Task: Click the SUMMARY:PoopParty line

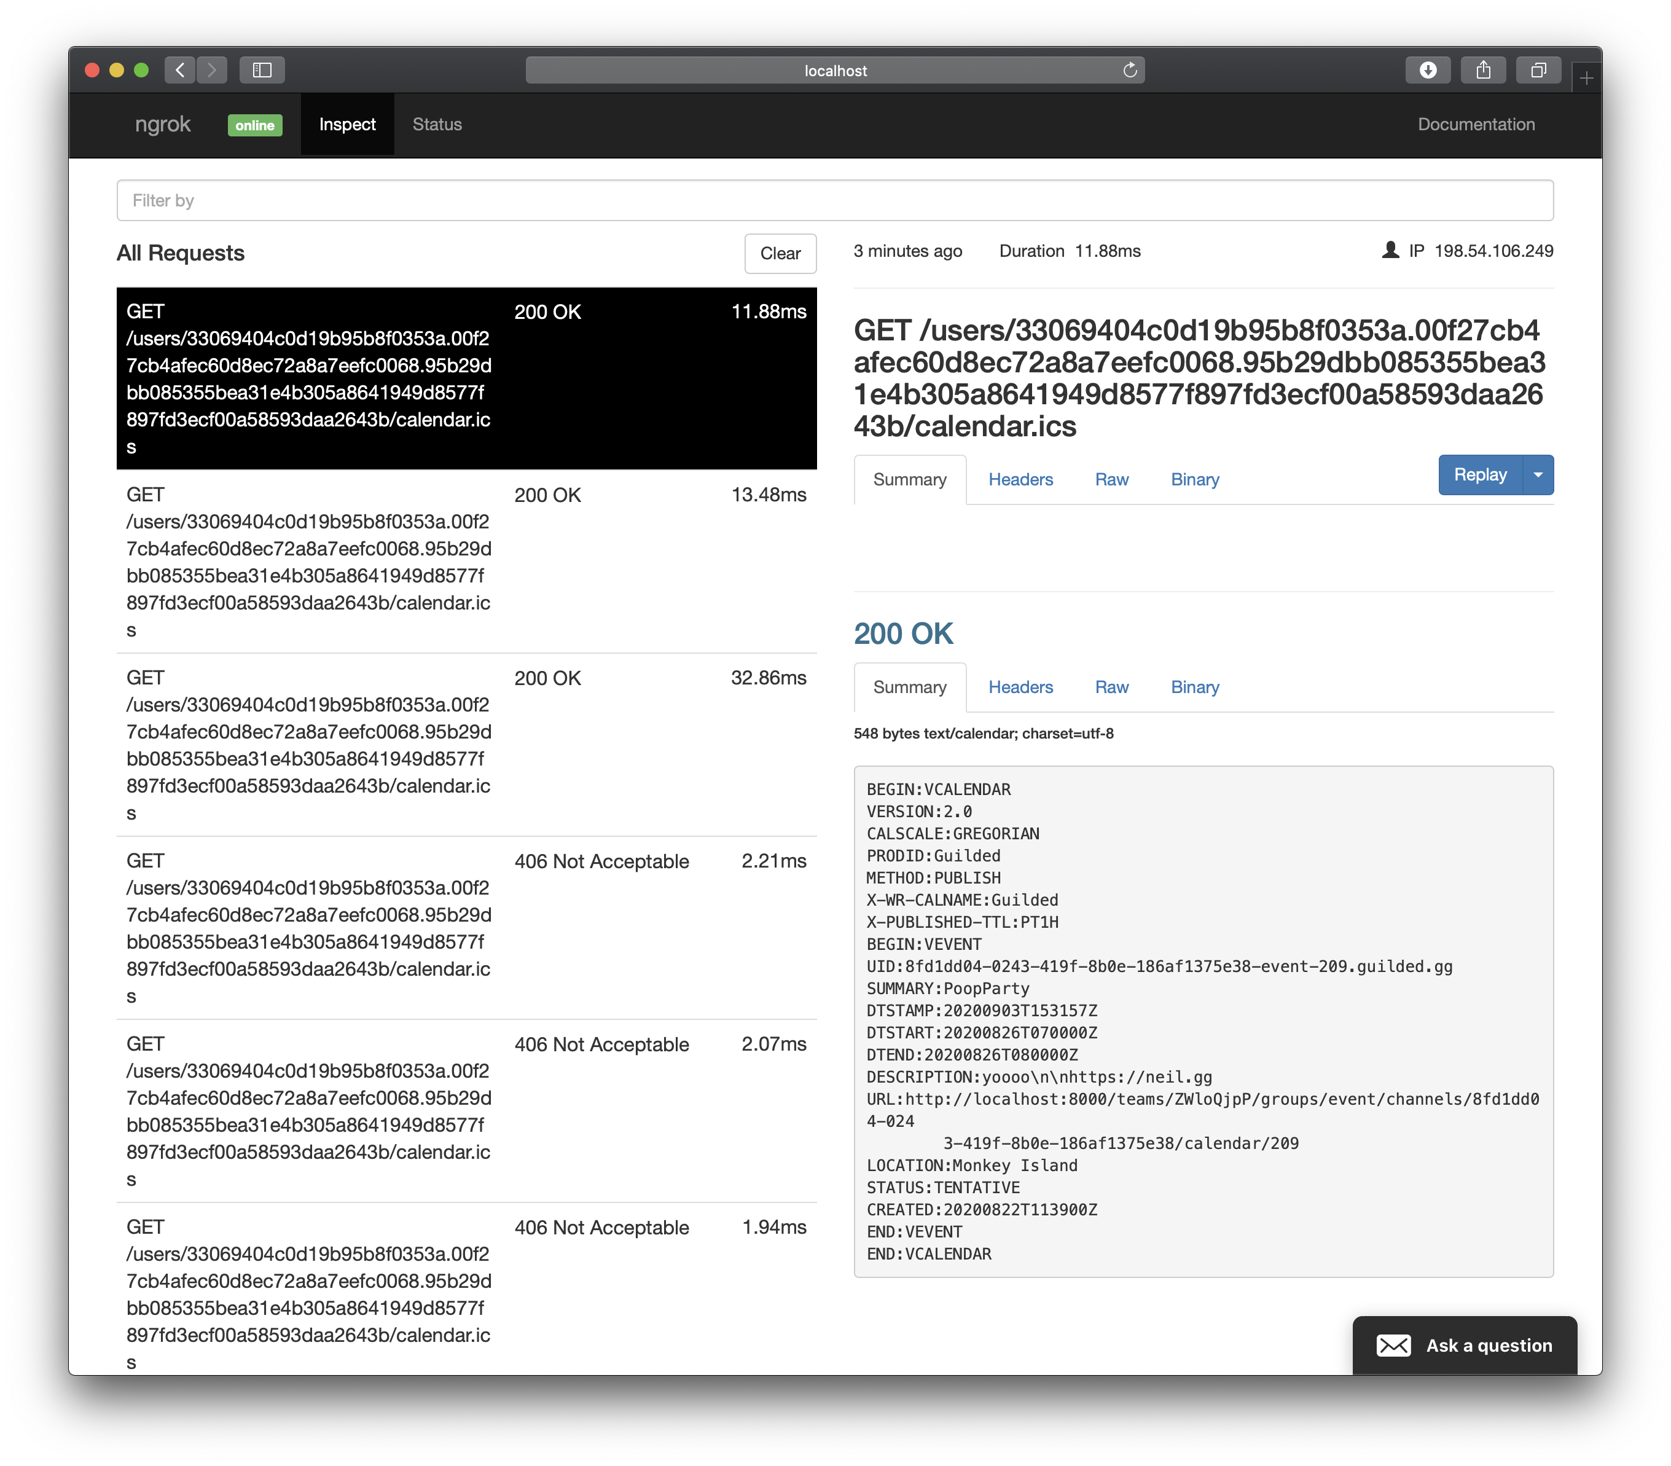Action: coord(947,989)
